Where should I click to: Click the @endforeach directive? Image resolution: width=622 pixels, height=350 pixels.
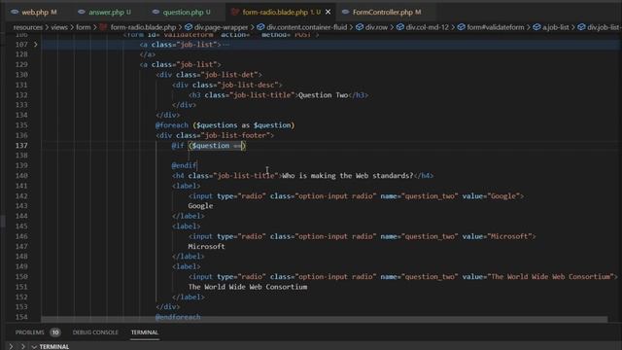tap(178, 317)
